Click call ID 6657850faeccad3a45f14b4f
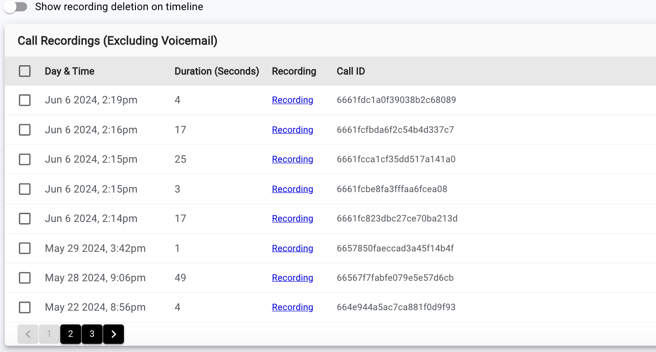The width and height of the screenshot is (656, 352). pyautogui.click(x=395, y=249)
